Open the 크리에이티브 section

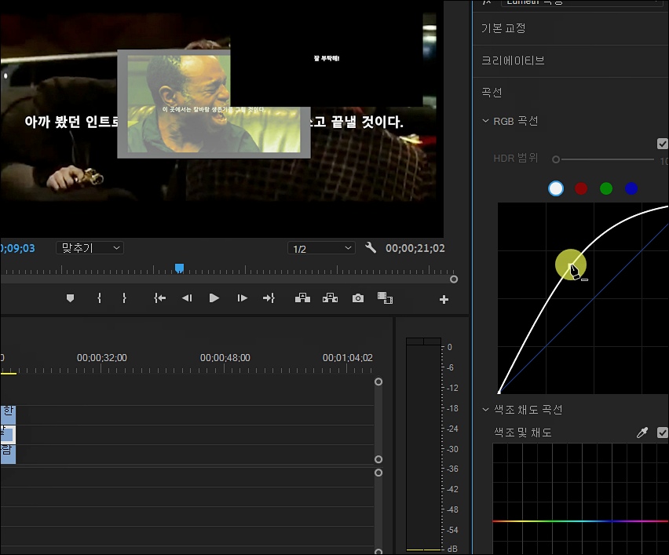[x=513, y=60]
